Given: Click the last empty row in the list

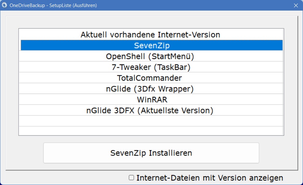Looking at the screenshot, I should tap(151, 131).
